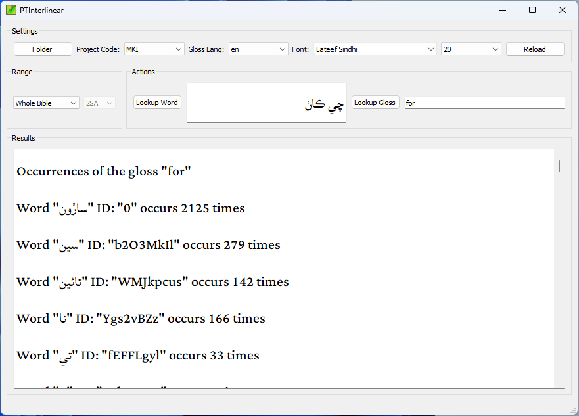Click inside the Sindhi word input box
579x416 pixels.
tap(266, 103)
